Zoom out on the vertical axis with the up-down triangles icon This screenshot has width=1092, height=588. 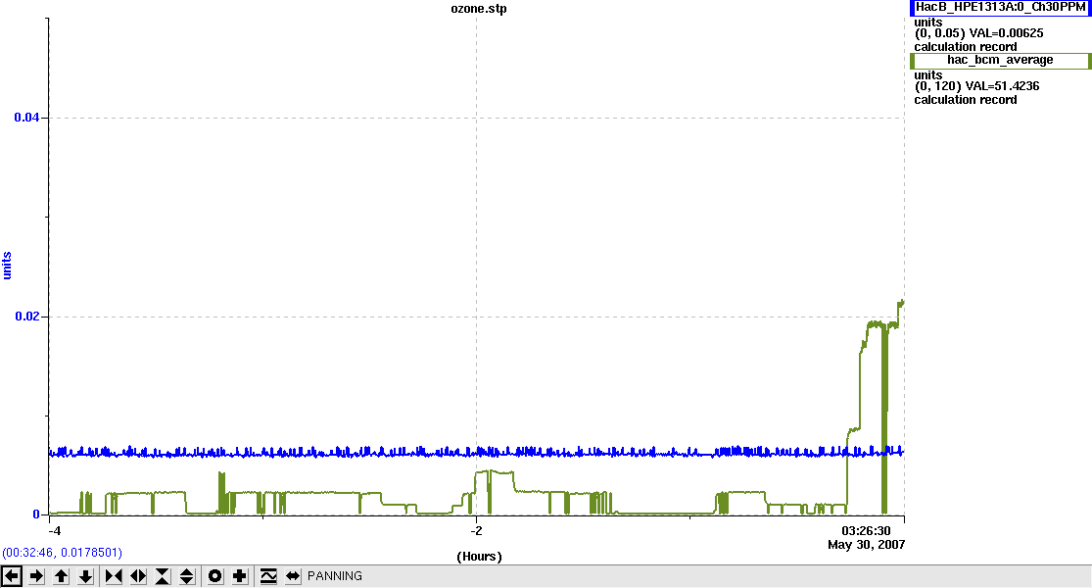pos(187,576)
